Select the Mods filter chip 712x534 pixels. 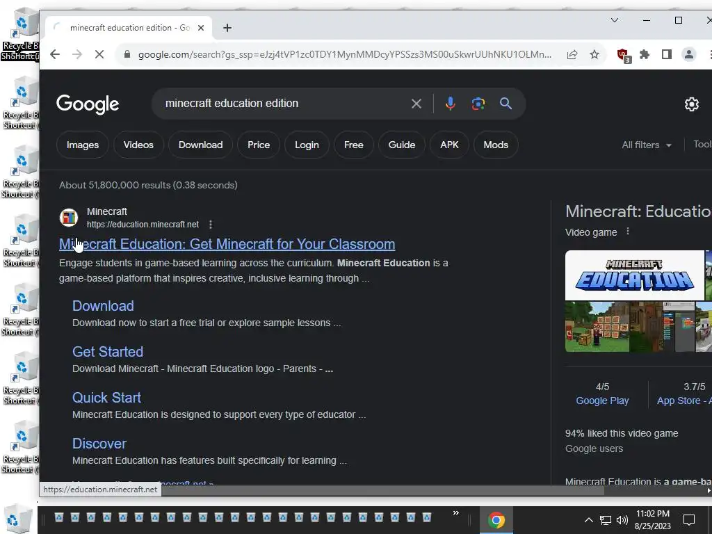[x=496, y=145]
